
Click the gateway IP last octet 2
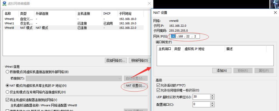[x=195, y=36]
